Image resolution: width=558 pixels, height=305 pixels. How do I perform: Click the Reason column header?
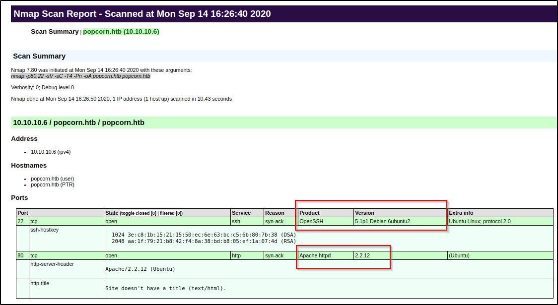281,213
